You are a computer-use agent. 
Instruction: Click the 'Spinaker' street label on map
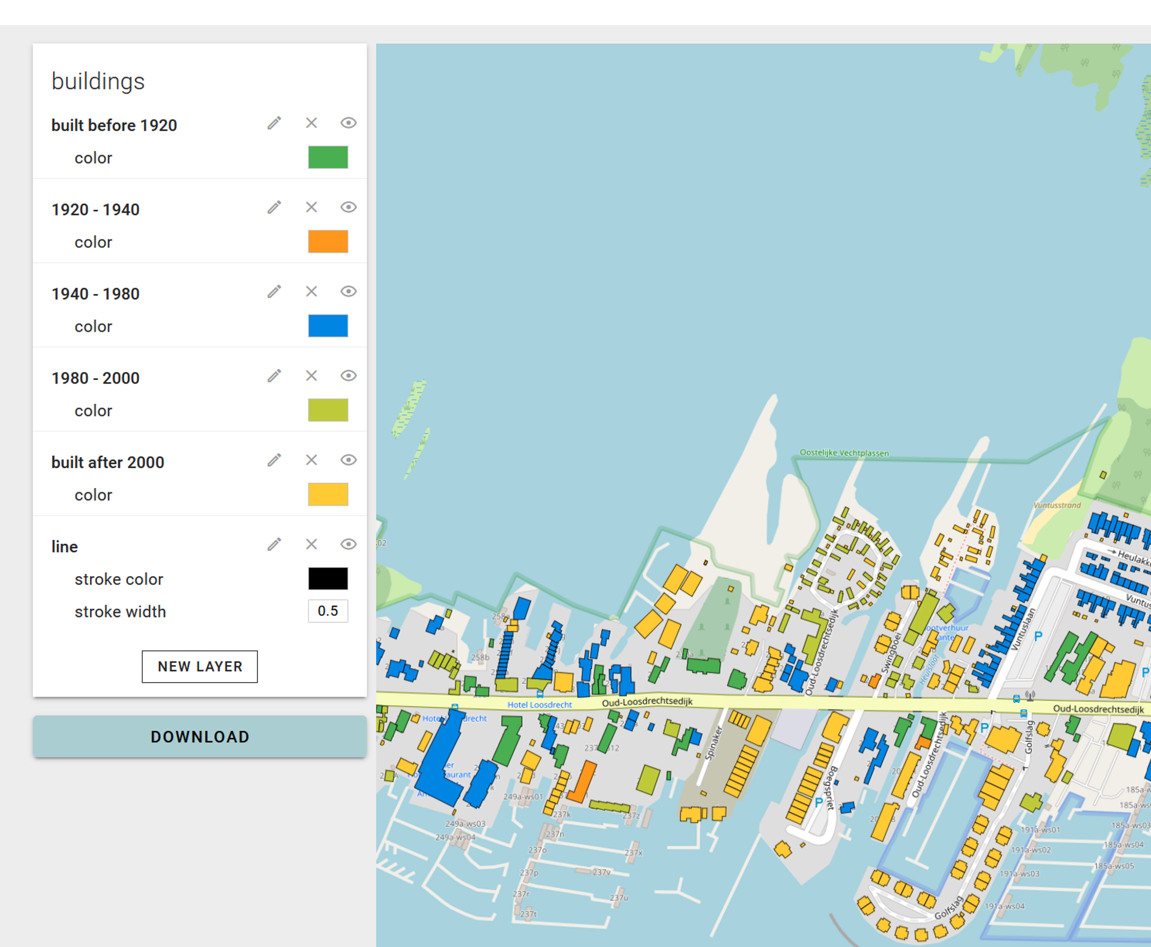click(712, 743)
